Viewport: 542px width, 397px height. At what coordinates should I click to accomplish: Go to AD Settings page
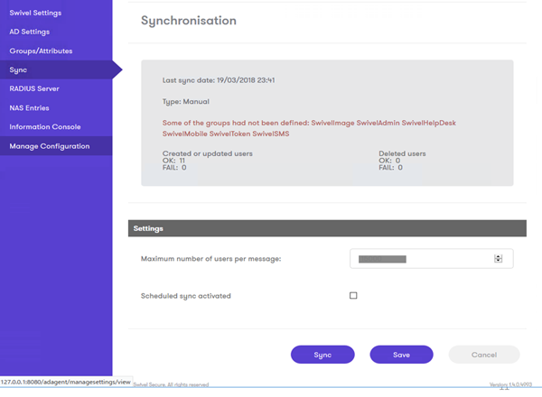[x=30, y=32]
